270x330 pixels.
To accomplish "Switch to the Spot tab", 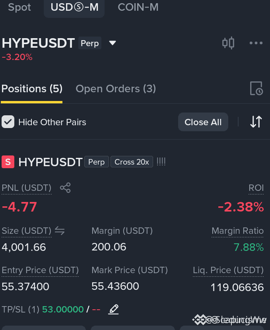I will pos(19,8).
